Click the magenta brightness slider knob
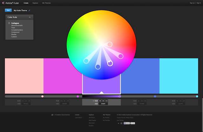Image resolution: width=203 pixels, height=132 pixels. (x=78, y=96)
